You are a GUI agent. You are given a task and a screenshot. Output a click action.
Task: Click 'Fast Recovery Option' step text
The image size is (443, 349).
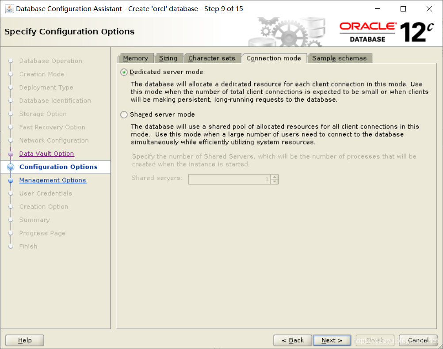click(x=52, y=127)
